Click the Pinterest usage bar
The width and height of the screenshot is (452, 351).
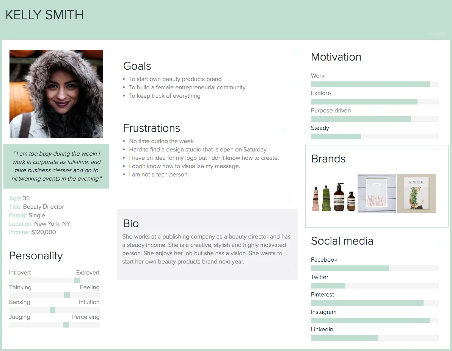pos(375,303)
